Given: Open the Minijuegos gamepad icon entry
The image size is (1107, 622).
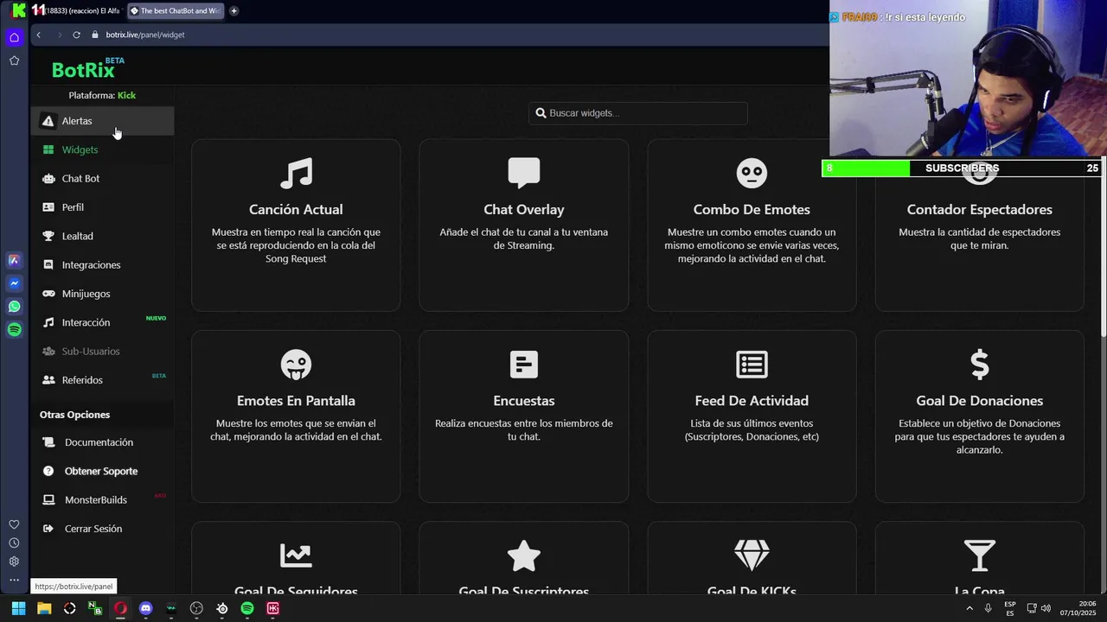Looking at the screenshot, I should point(103,294).
